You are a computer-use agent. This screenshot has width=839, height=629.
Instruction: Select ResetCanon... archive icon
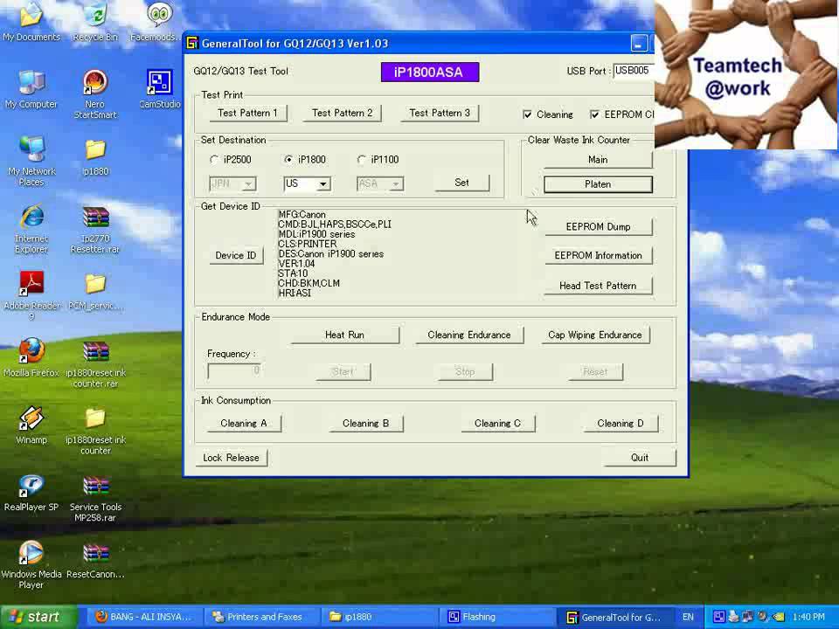[95, 559]
